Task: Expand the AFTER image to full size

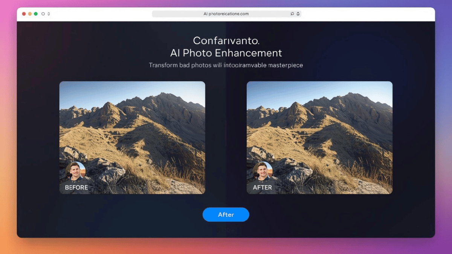Action: (319, 137)
